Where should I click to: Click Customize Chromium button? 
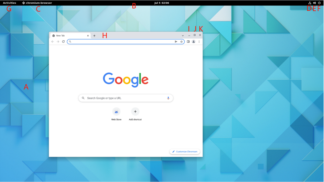pyautogui.click(x=185, y=151)
